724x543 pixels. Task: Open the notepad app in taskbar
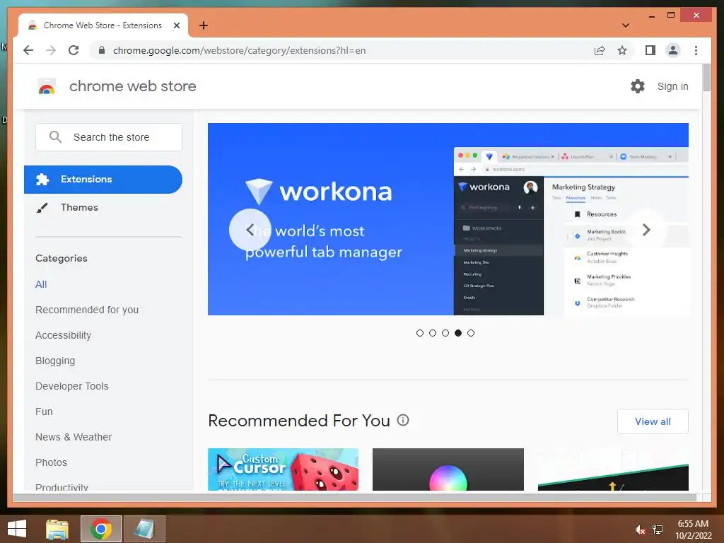click(144, 529)
